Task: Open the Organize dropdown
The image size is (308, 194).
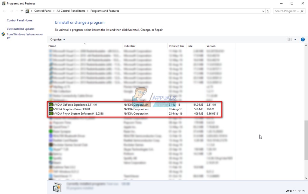Action: [57, 39]
